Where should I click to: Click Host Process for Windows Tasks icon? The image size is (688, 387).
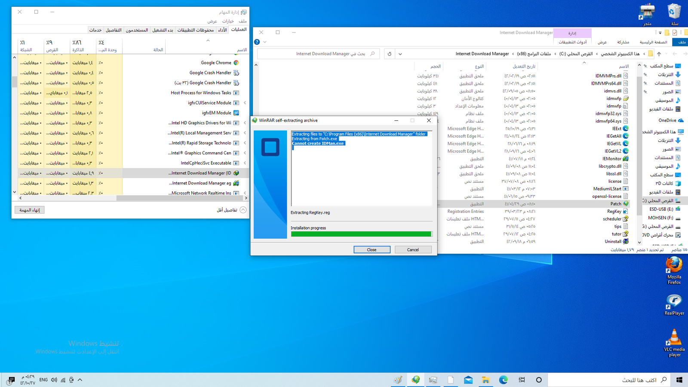point(236,93)
